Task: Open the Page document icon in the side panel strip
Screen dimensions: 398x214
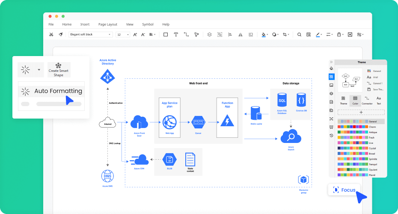Action: tap(331, 102)
